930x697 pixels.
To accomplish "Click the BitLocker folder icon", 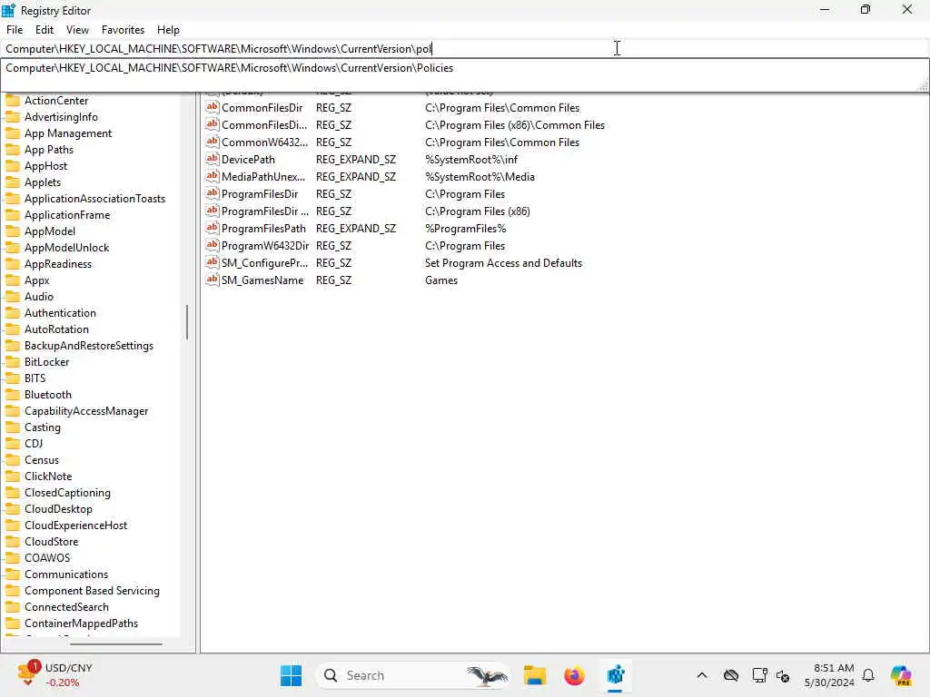I will pos(13,362).
